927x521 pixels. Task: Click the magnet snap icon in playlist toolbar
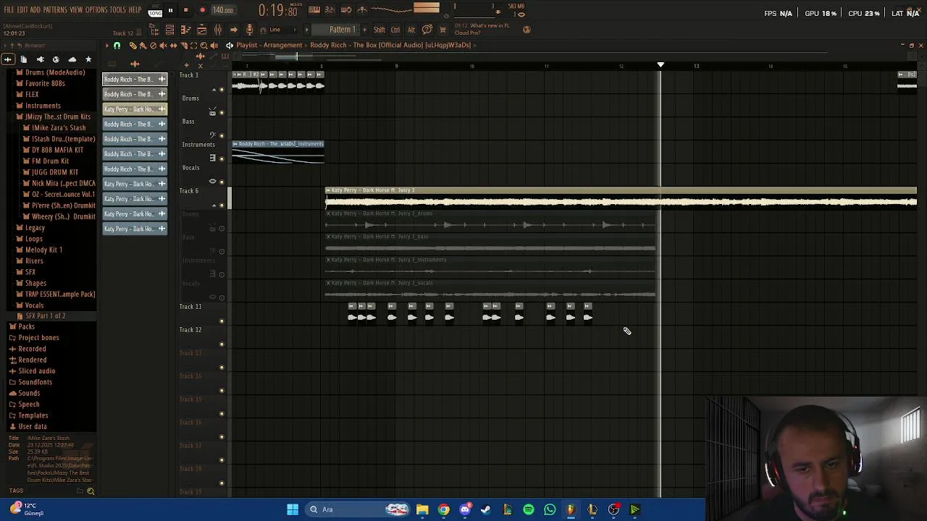tap(117, 46)
